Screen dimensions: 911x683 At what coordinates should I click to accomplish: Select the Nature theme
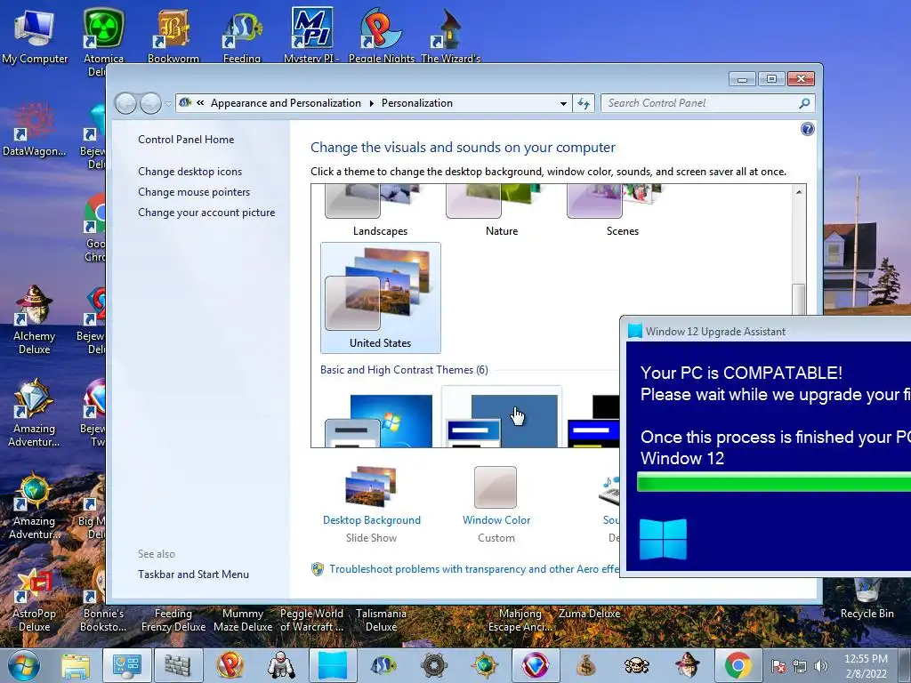pos(502,210)
